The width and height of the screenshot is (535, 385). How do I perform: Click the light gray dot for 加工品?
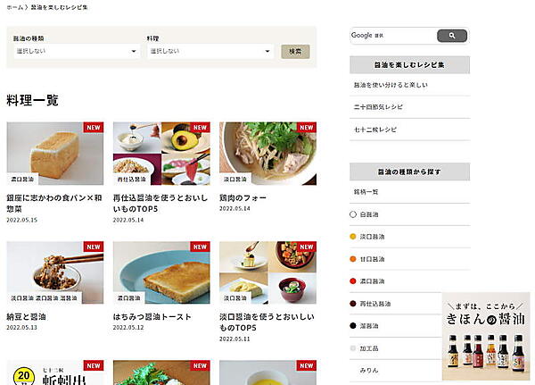tap(353, 348)
